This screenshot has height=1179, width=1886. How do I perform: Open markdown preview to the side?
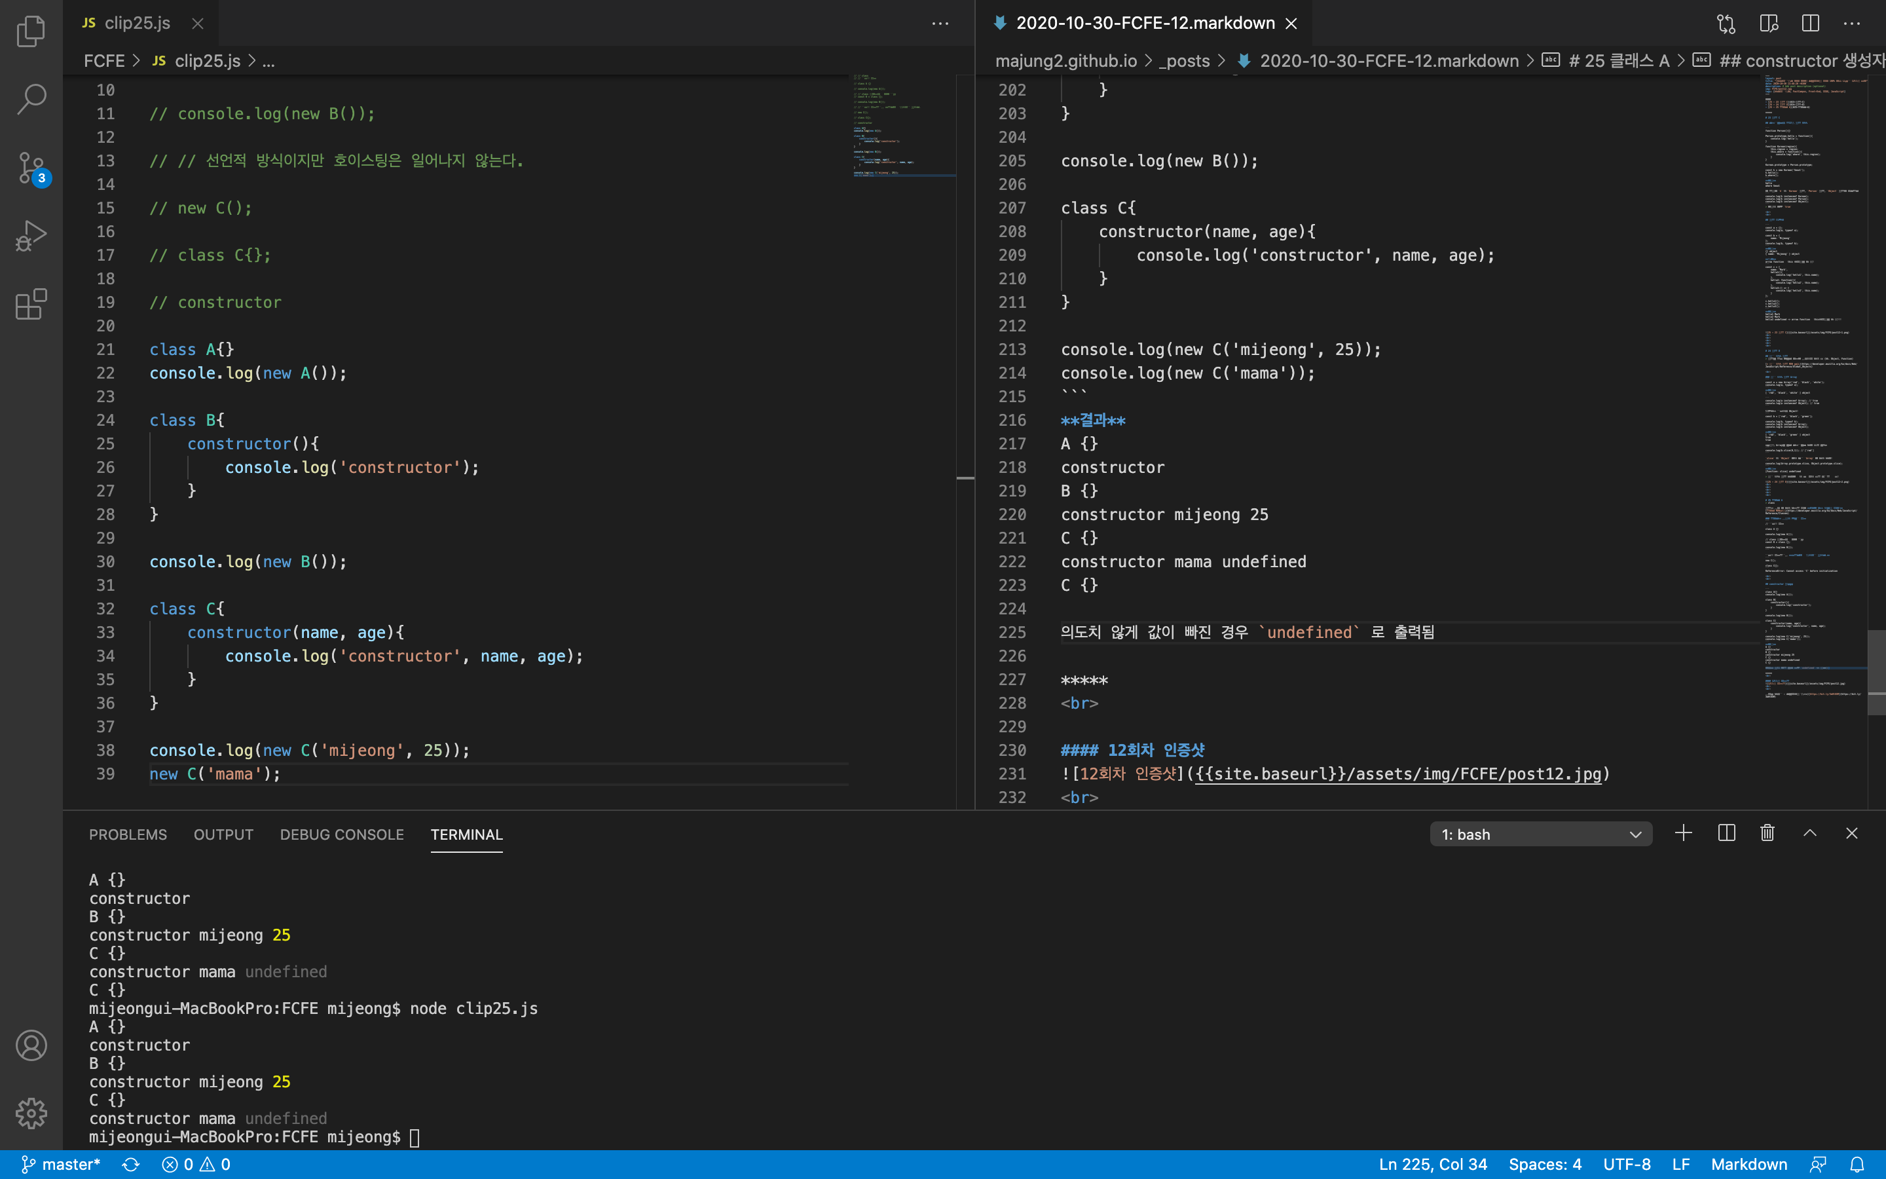tap(1768, 24)
